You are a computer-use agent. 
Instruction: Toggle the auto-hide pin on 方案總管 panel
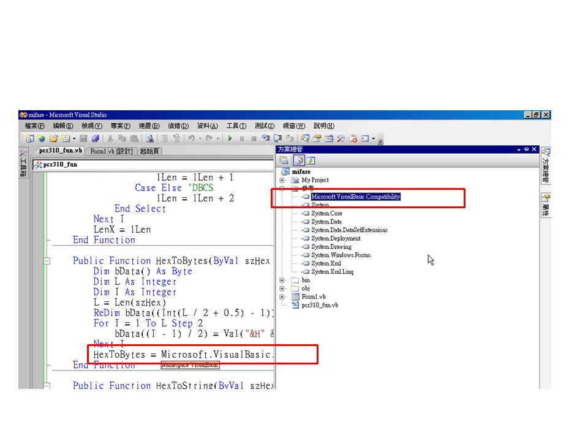coord(527,149)
